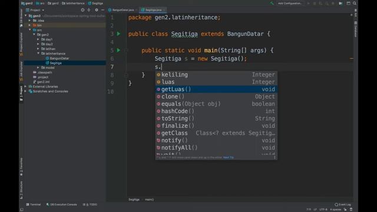Collapse the gen2 root project node
This screenshot has width=377, height=212.
[26, 16]
